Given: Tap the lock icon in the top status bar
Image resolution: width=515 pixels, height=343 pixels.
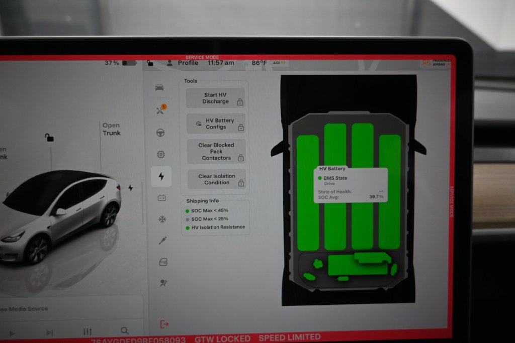Looking at the screenshot, I should pos(150,63).
